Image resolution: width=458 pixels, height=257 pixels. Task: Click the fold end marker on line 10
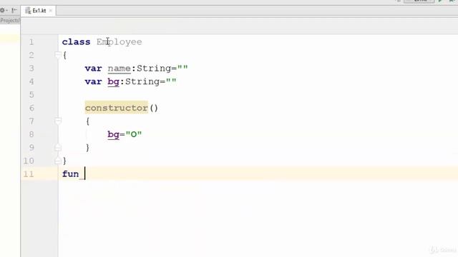[58, 161]
